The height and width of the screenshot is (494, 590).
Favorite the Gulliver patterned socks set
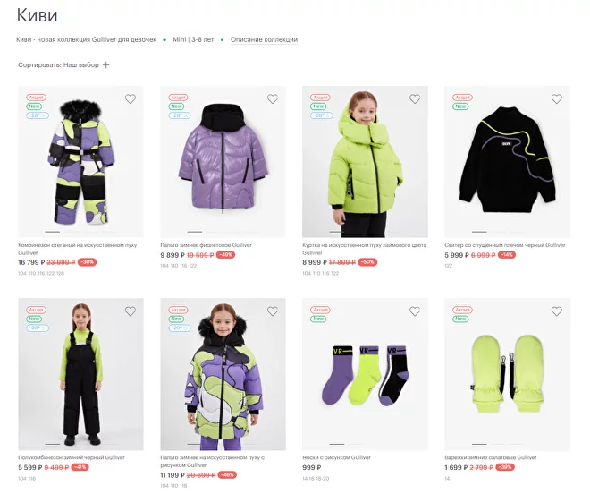point(415,311)
